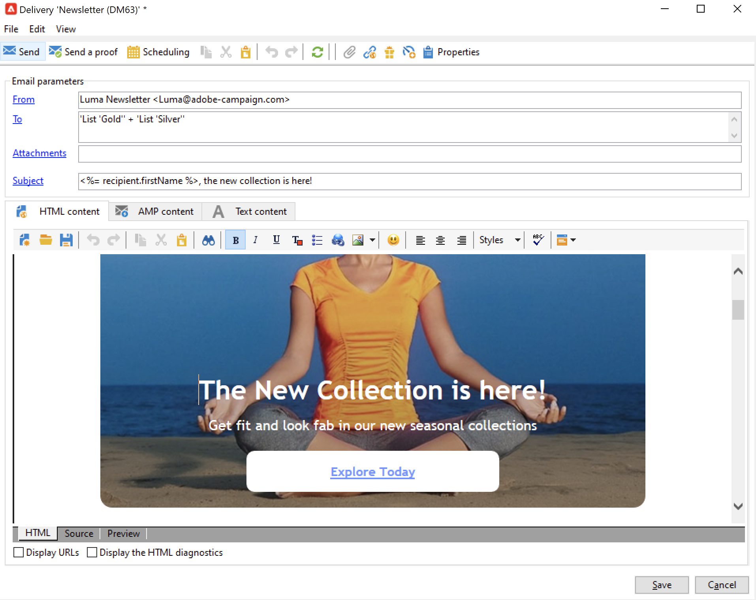This screenshot has width=756, height=600.
Task: Click the font color icon
Action: pyautogui.click(x=297, y=240)
